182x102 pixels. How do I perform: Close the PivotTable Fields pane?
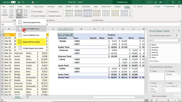tap(179, 31)
